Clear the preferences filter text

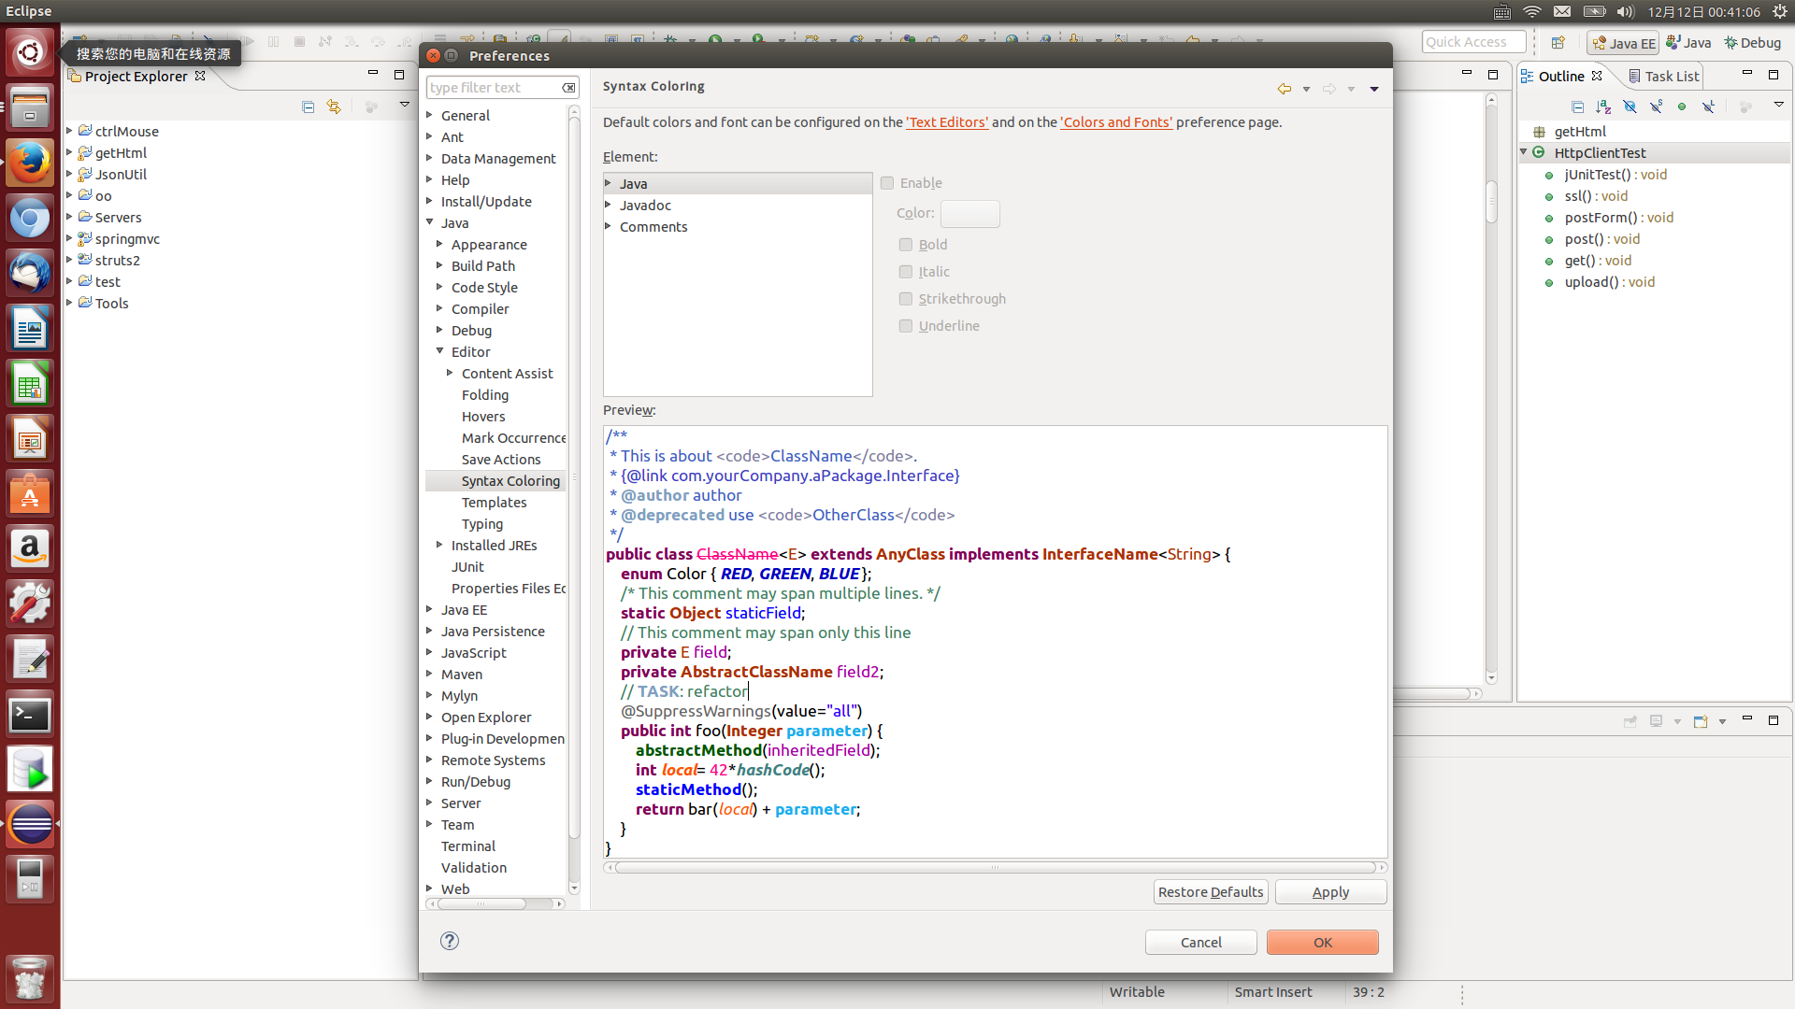pyautogui.click(x=568, y=88)
